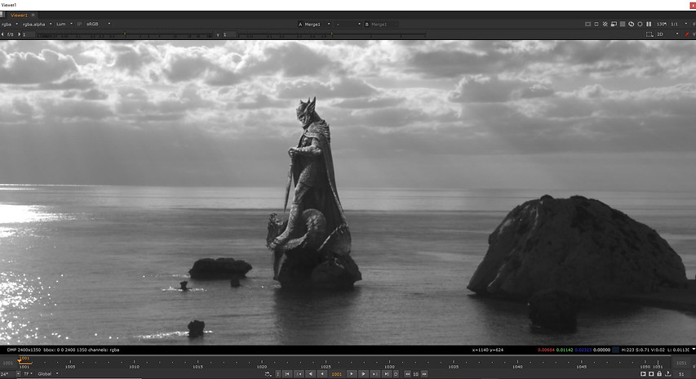Skip back by increment double arrows
This screenshot has width=696, height=379.
(407, 374)
